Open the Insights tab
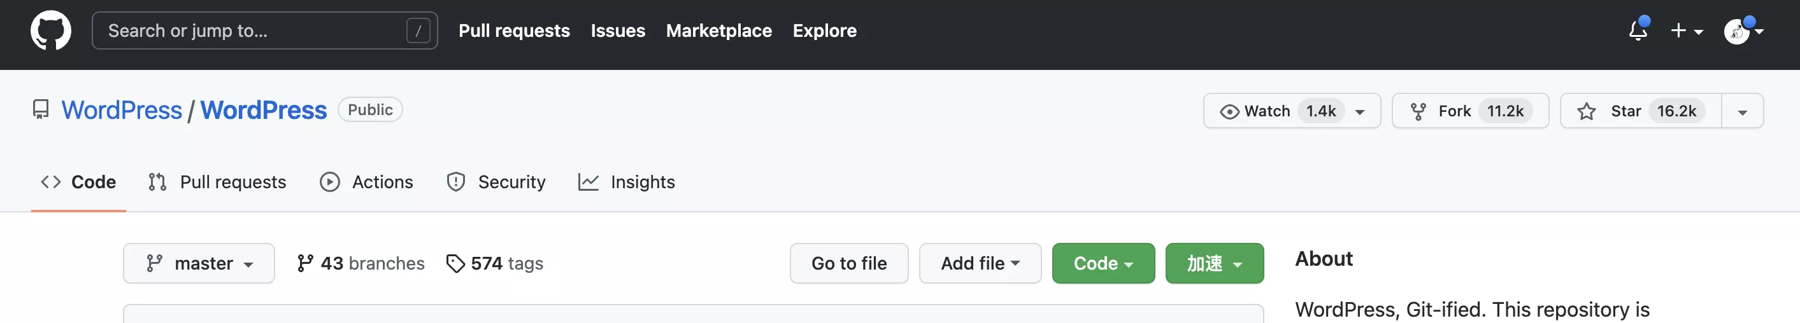This screenshot has width=1800, height=323. [627, 182]
